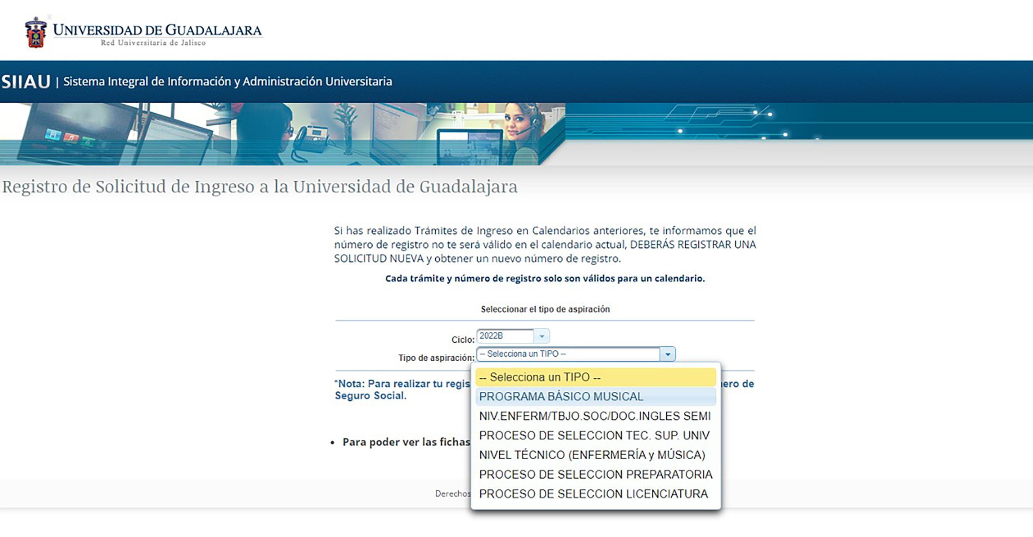Select PROCESO DE SELECCION PREPARATORIA option
The width and height of the screenshot is (1033, 537).
[595, 475]
